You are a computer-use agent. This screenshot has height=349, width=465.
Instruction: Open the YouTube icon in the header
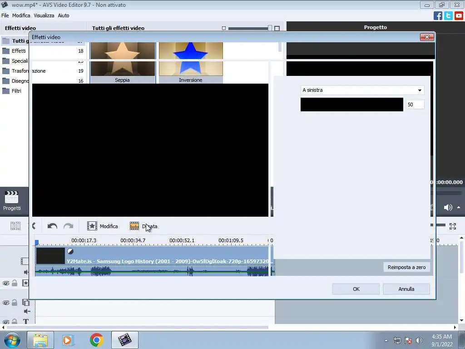click(459, 15)
